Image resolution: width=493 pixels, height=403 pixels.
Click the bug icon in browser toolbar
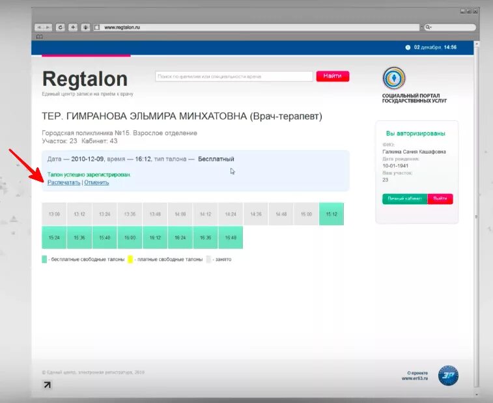coord(85,27)
